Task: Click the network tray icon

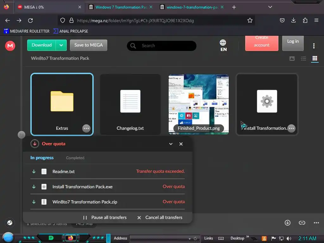Action: coord(281,239)
